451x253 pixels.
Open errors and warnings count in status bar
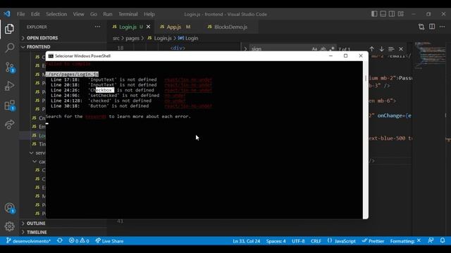pyautogui.click(x=79, y=241)
